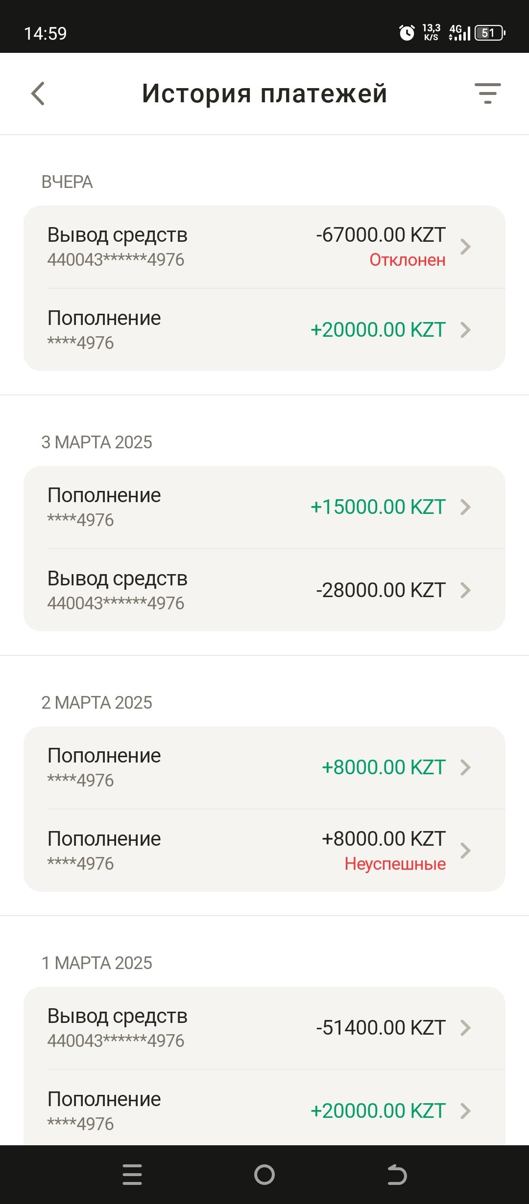Image resolution: width=529 pixels, height=1204 pixels.
Task: Expand the declined -67000.00 KZT withdrawal chevron
Action: (466, 247)
